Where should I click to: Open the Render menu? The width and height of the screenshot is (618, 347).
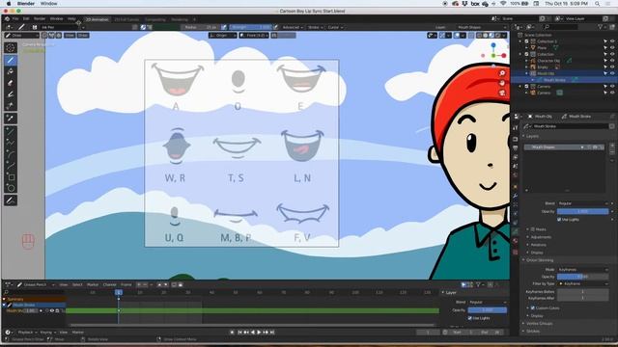40,19
